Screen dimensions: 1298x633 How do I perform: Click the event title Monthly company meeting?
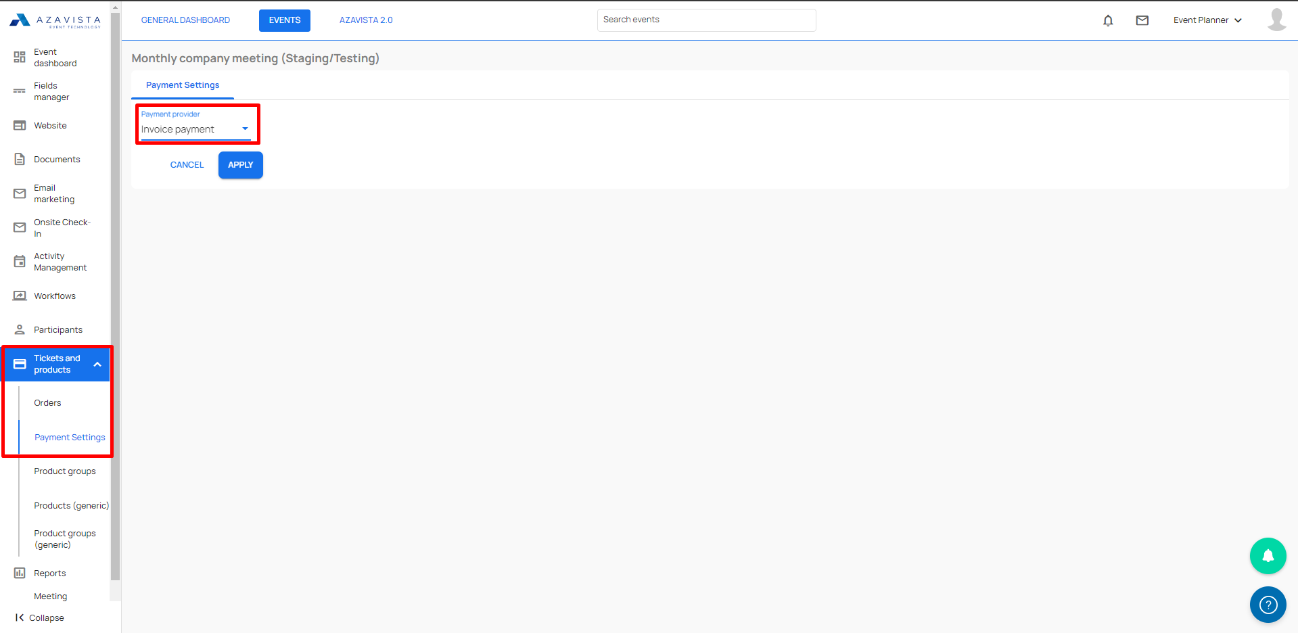click(x=255, y=58)
